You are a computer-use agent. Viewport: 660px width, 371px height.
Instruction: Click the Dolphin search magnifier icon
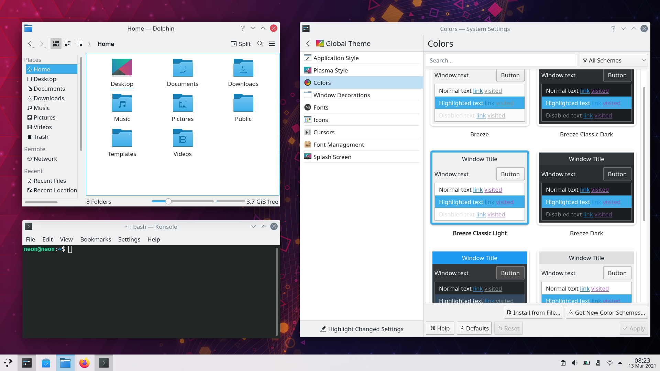[x=260, y=44]
